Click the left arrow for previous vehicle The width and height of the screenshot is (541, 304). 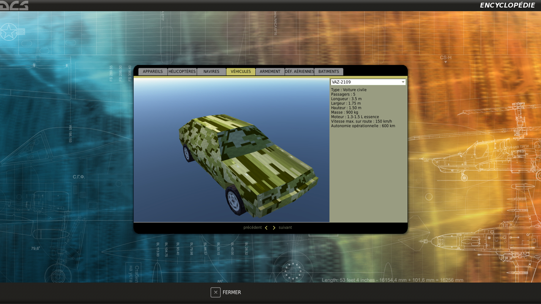click(266, 228)
